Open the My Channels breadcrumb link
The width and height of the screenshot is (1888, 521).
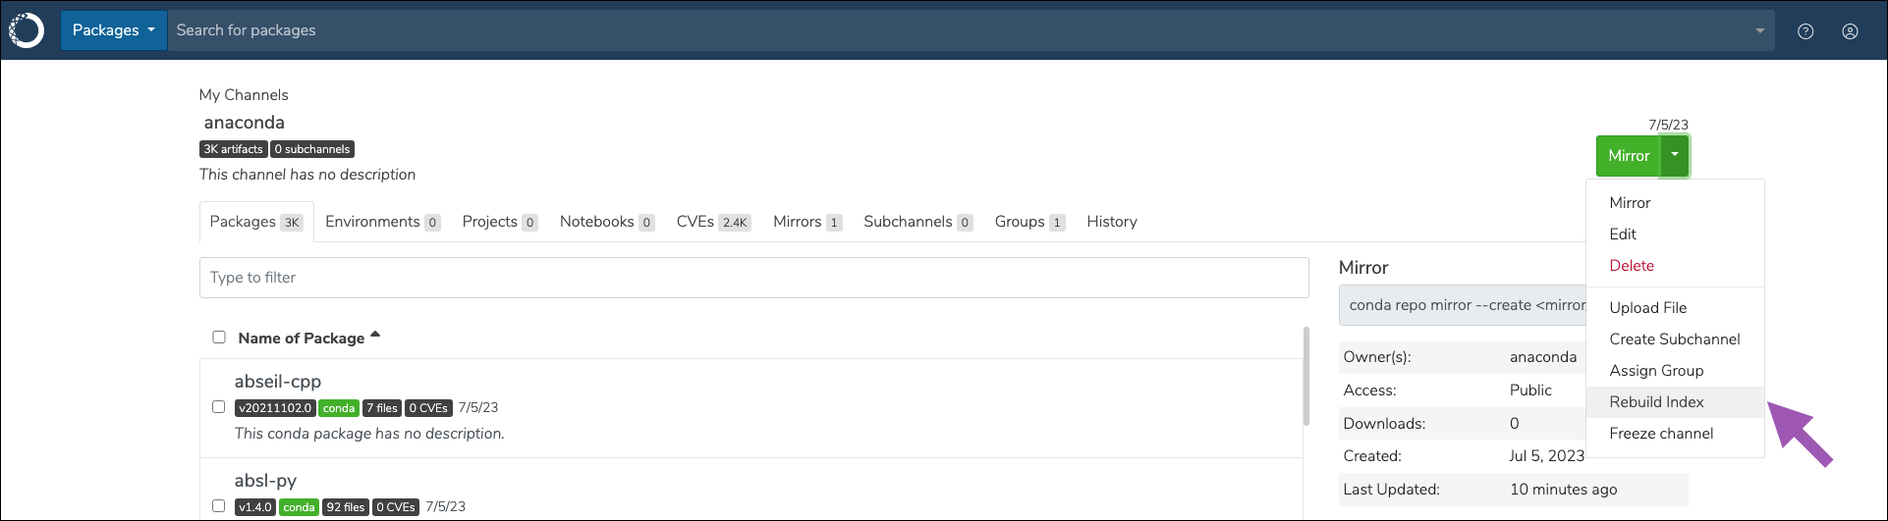coord(244,95)
